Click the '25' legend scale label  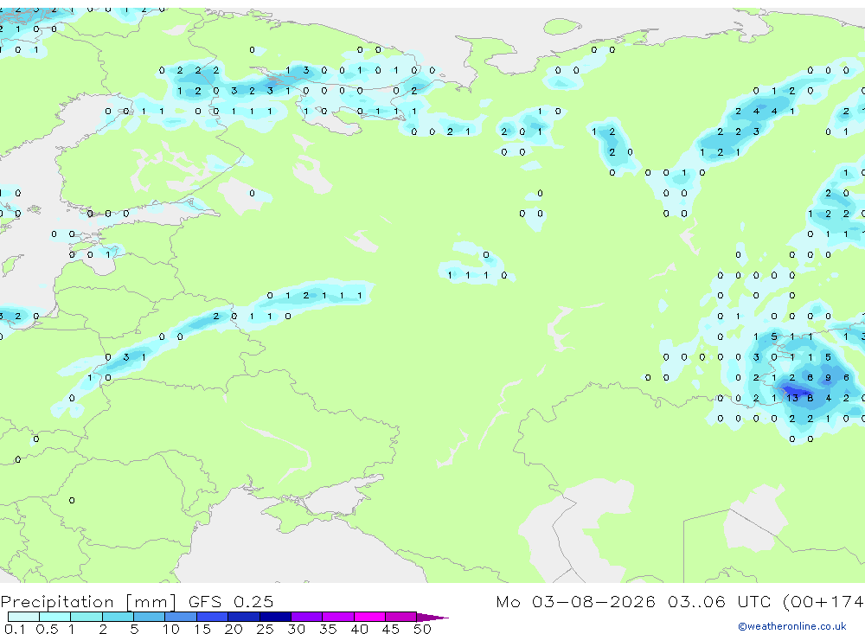(x=265, y=629)
